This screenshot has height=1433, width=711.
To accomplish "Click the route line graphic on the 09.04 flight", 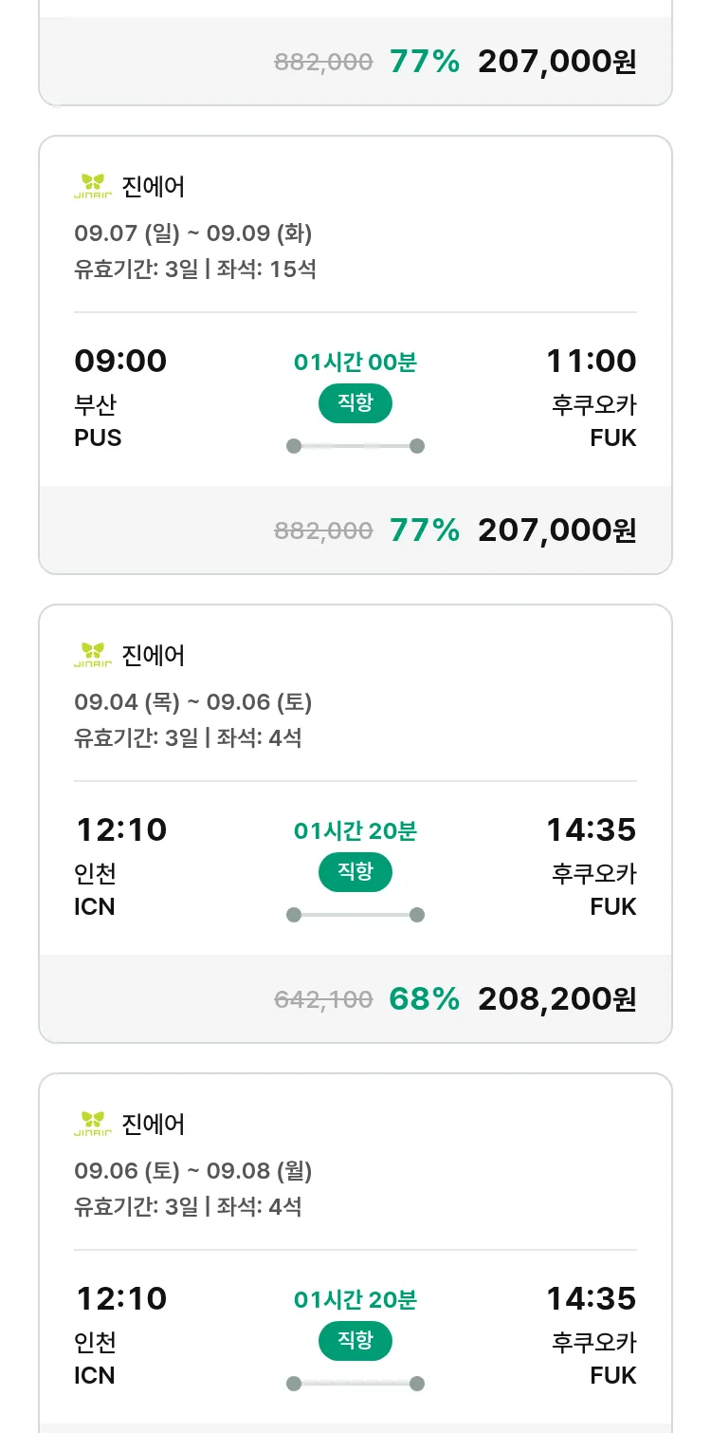I will [355, 915].
